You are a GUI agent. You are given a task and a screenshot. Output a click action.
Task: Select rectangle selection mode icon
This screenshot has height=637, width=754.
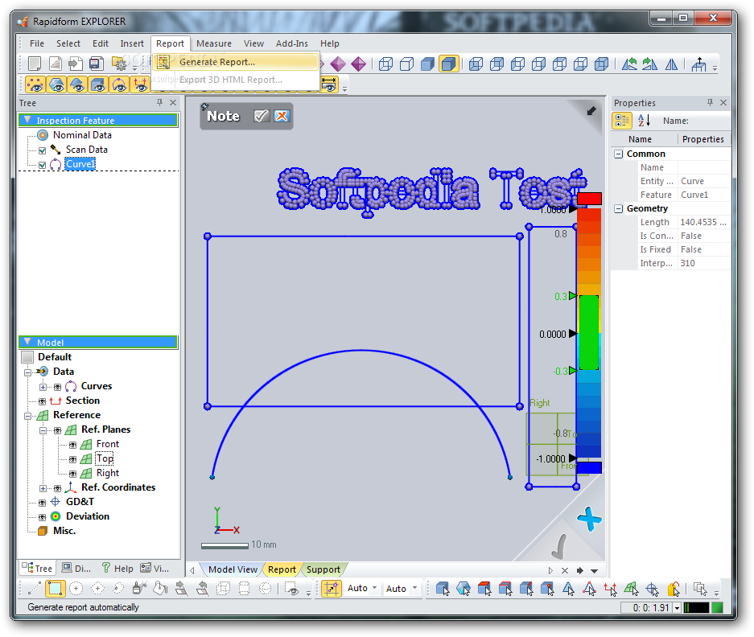[56, 588]
